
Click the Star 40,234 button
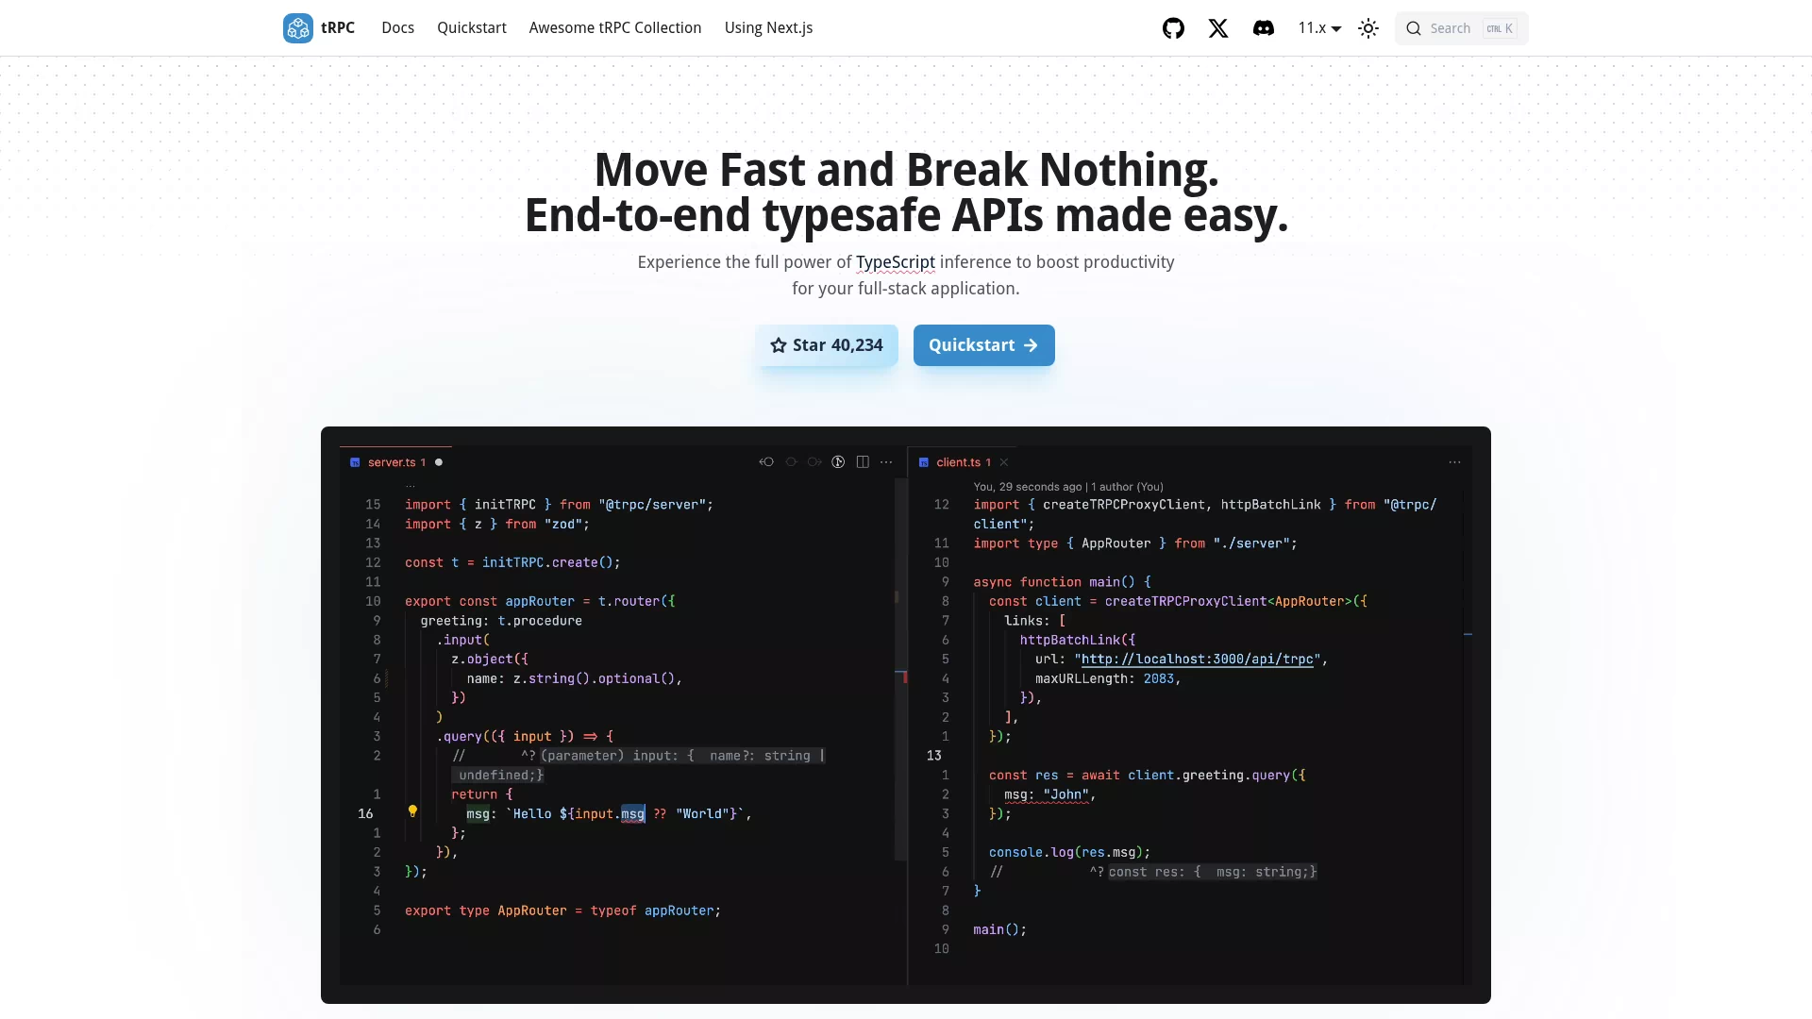[x=827, y=345]
